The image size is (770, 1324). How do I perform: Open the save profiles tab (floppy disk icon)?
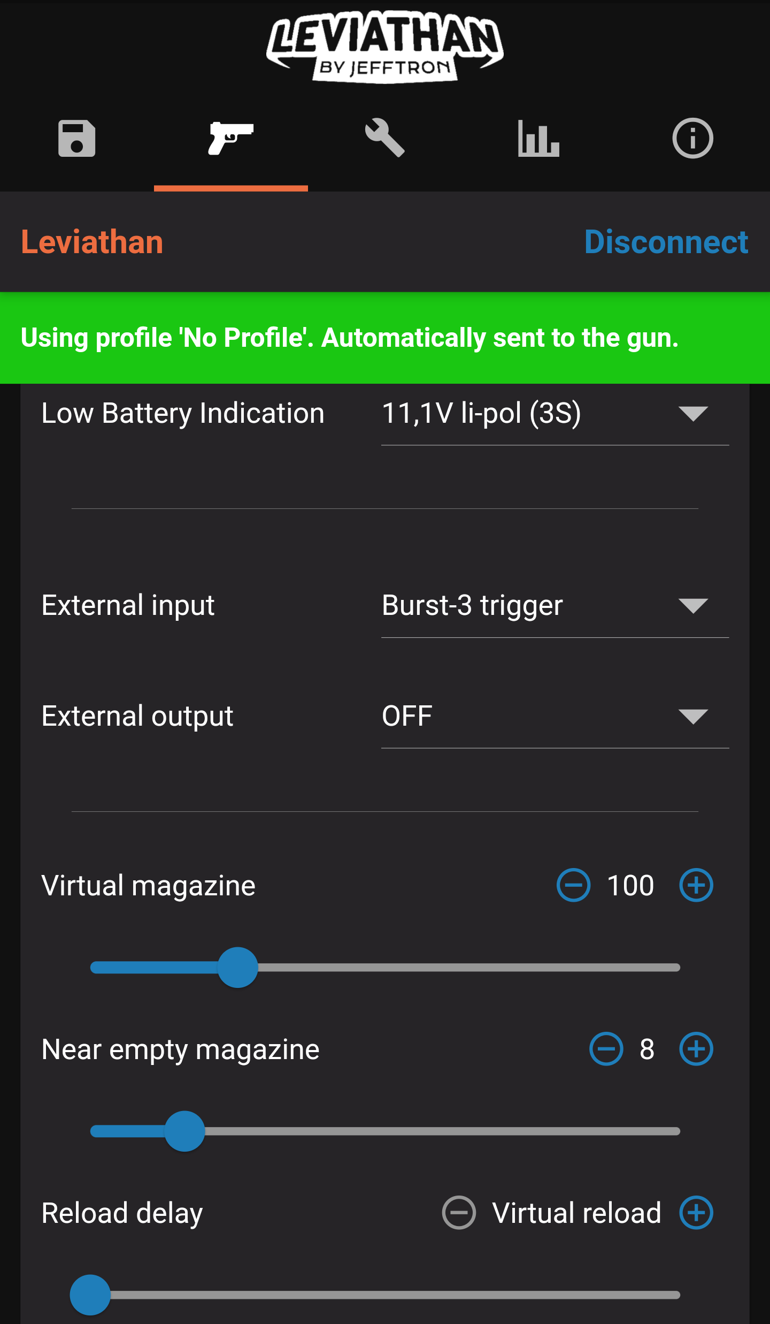(77, 139)
